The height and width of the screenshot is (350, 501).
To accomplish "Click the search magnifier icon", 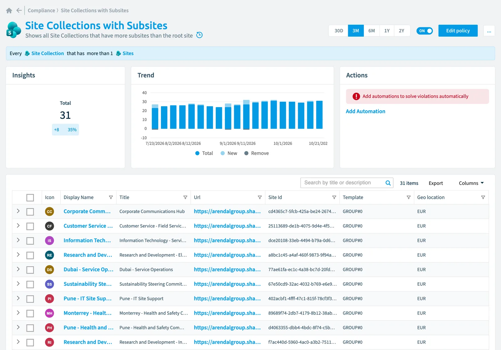I will pos(388,183).
